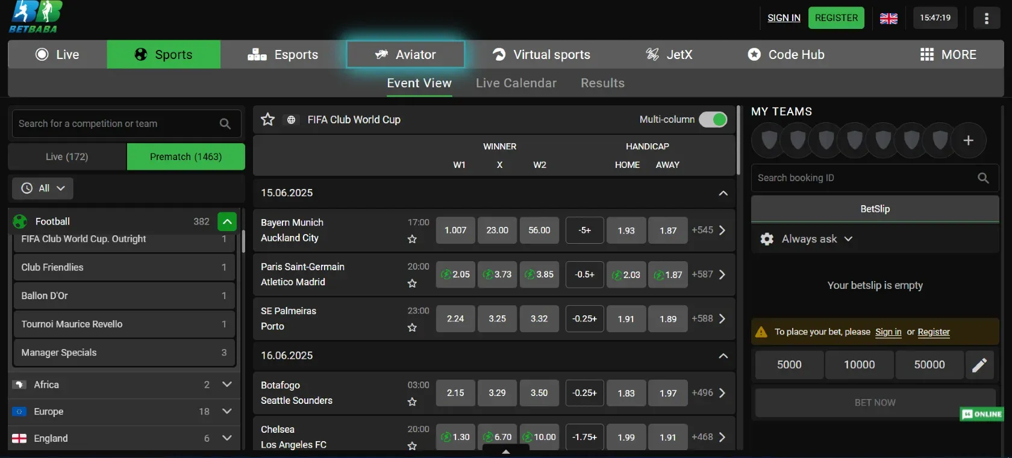The image size is (1012, 458).
Task: Expand the Europe region
Action: [x=227, y=411]
